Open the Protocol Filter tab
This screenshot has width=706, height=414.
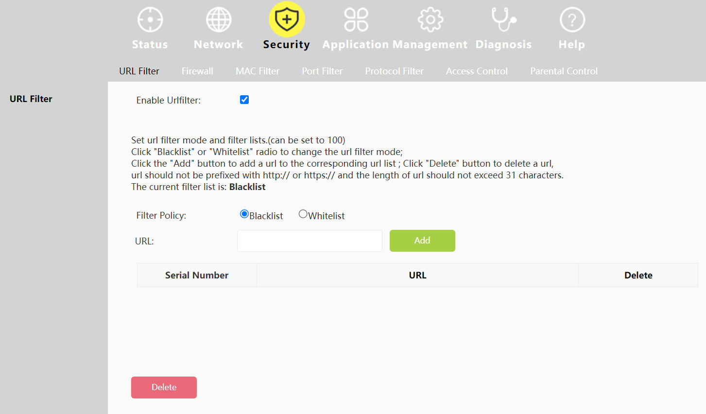(x=394, y=71)
